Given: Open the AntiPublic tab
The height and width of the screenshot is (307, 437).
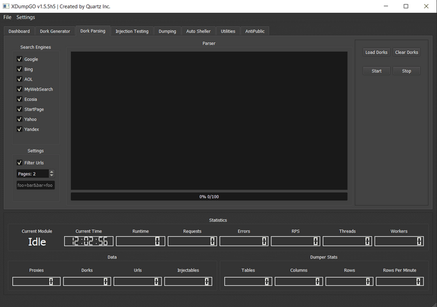Looking at the screenshot, I should (x=255, y=31).
